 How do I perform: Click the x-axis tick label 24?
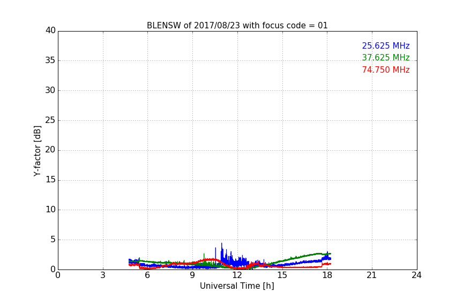417,275
